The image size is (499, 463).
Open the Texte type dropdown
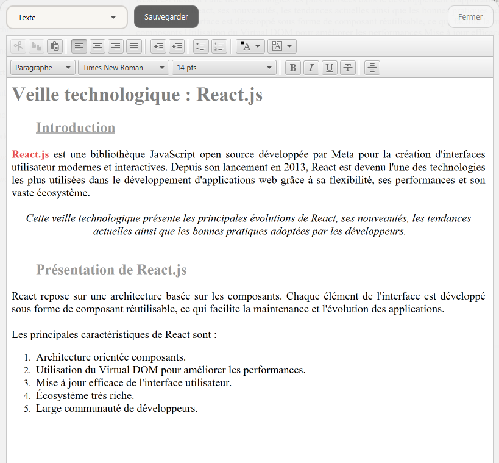(x=67, y=18)
